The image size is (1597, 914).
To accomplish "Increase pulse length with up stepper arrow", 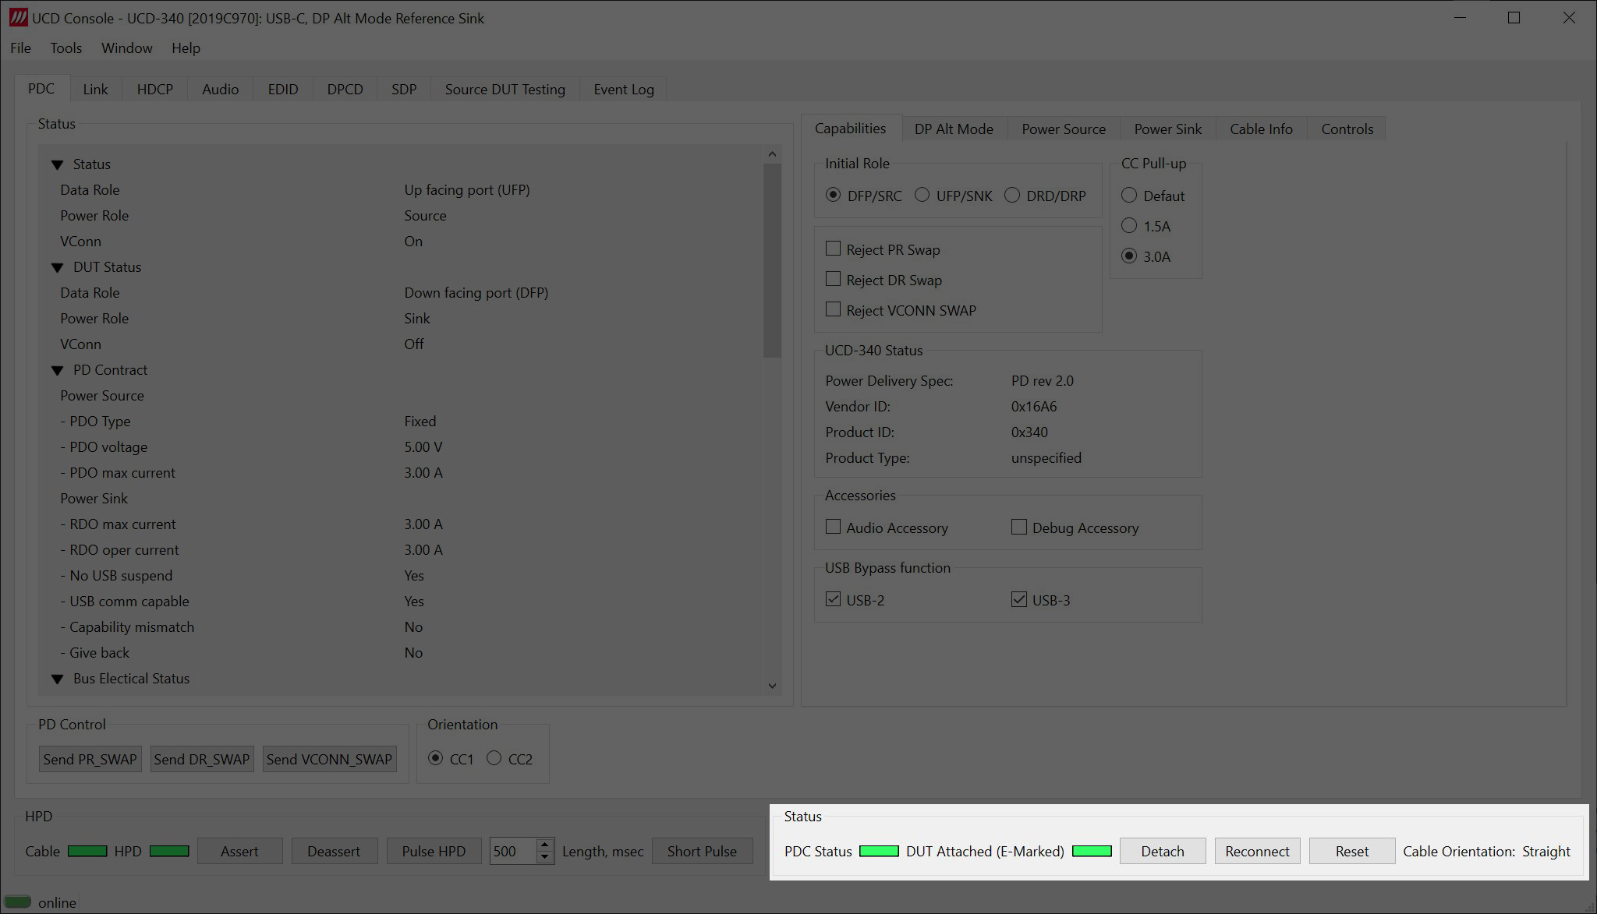I will pos(545,845).
